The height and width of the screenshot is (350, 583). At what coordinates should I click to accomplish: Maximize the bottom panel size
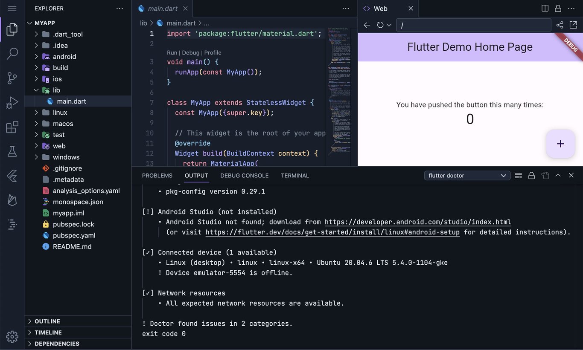[x=558, y=176]
